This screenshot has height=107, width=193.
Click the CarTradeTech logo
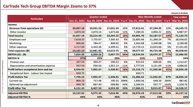coord(181,103)
